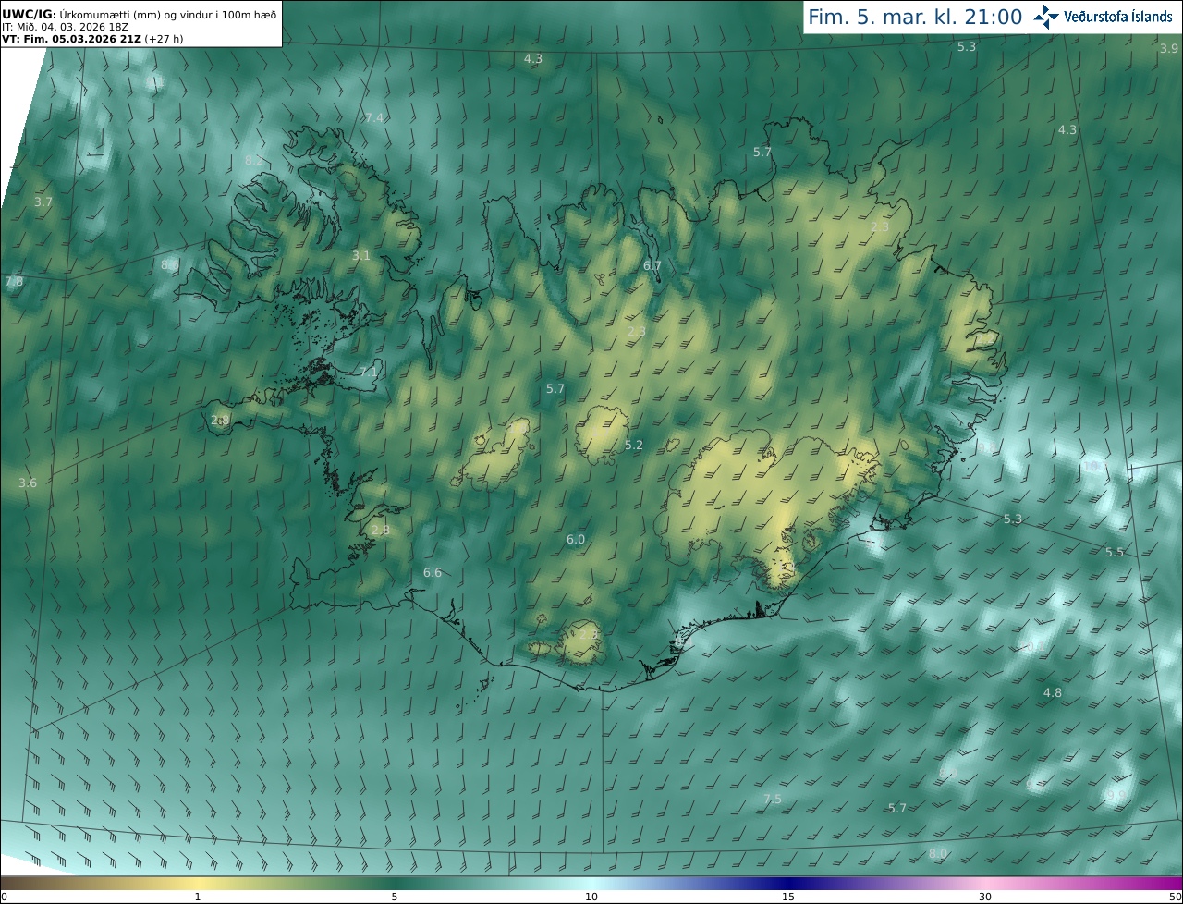Click the '0' tick label on the color scale

pos(4,897)
